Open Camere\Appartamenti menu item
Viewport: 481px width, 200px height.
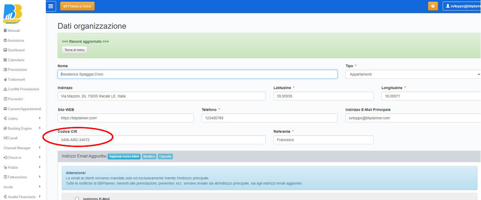[x=24, y=109]
